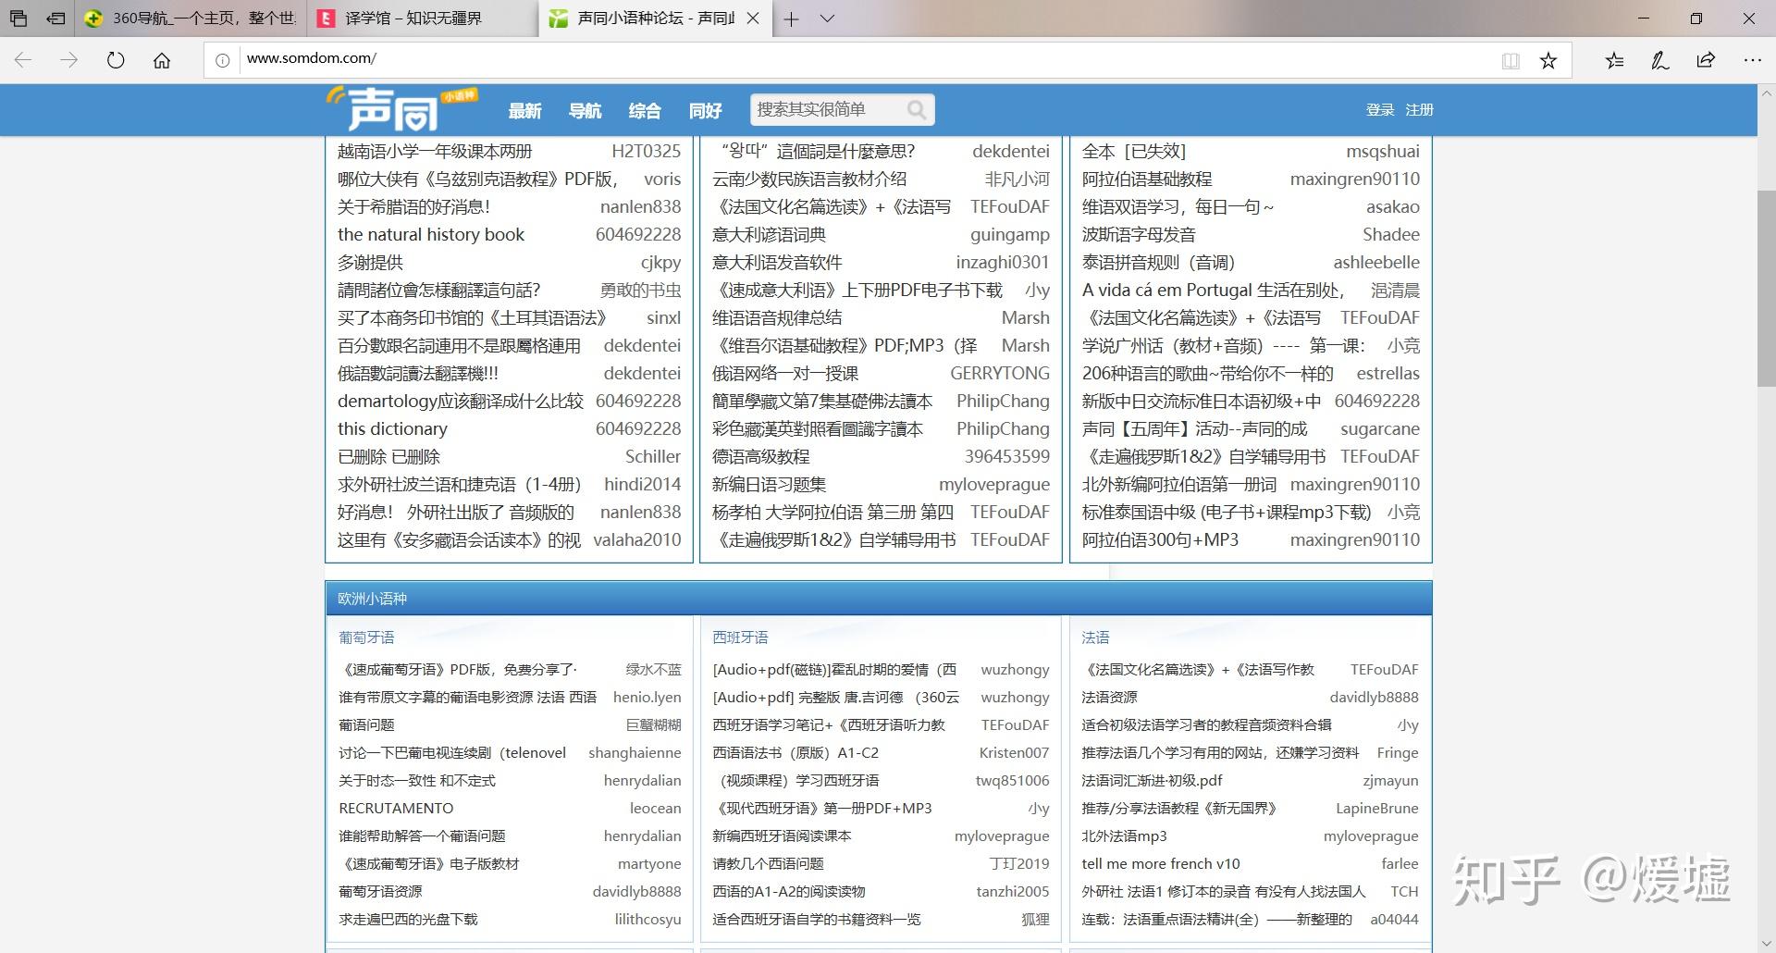The height and width of the screenshot is (953, 1776).
Task: Open the Favorites hub icon
Action: [1614, 60]
